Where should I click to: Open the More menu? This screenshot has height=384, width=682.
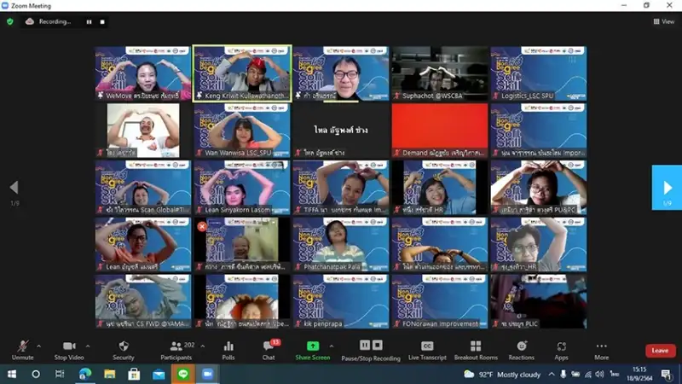pos(602,350)
